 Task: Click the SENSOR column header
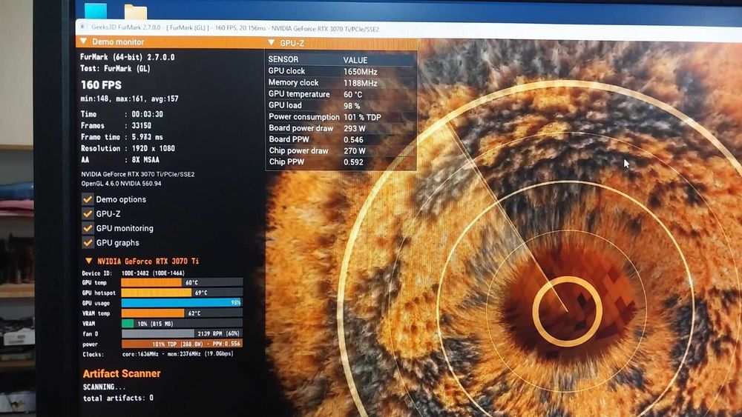click(x=283, y=59)
